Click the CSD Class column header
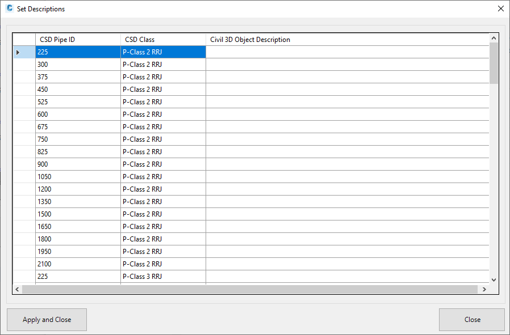510x335 pixels. (163, 40)
